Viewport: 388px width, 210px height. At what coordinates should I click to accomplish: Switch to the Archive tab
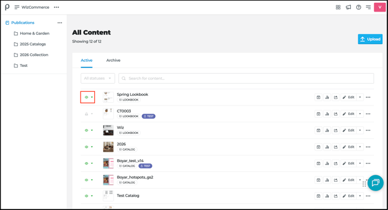[x=114, y=61]
